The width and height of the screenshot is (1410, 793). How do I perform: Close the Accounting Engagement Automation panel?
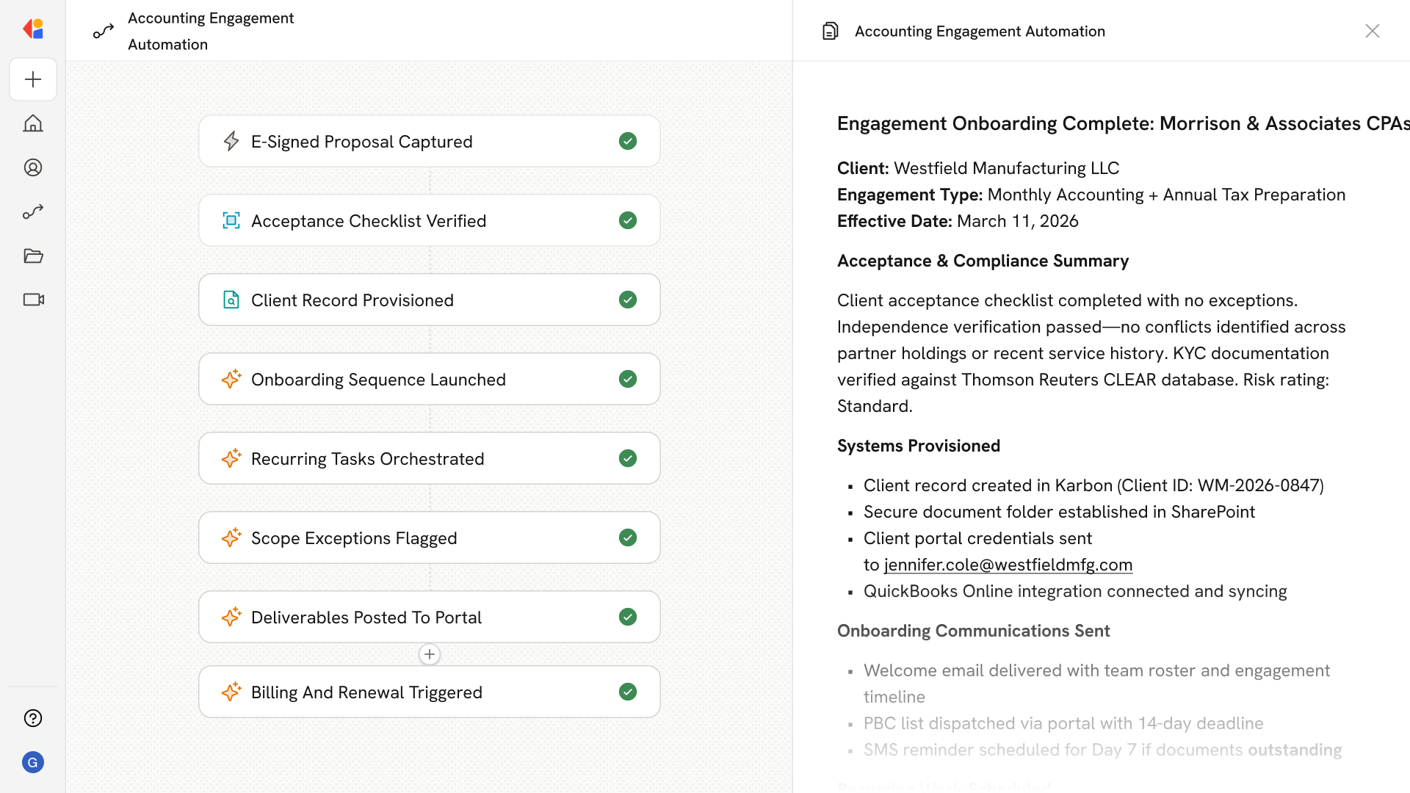(1372, 31)
